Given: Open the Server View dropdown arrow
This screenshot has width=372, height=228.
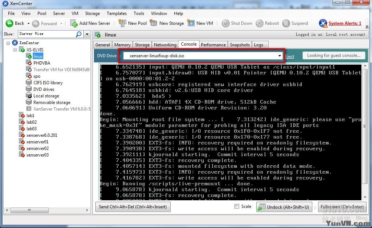Looking at the screenshot, I should click(87, 34).
